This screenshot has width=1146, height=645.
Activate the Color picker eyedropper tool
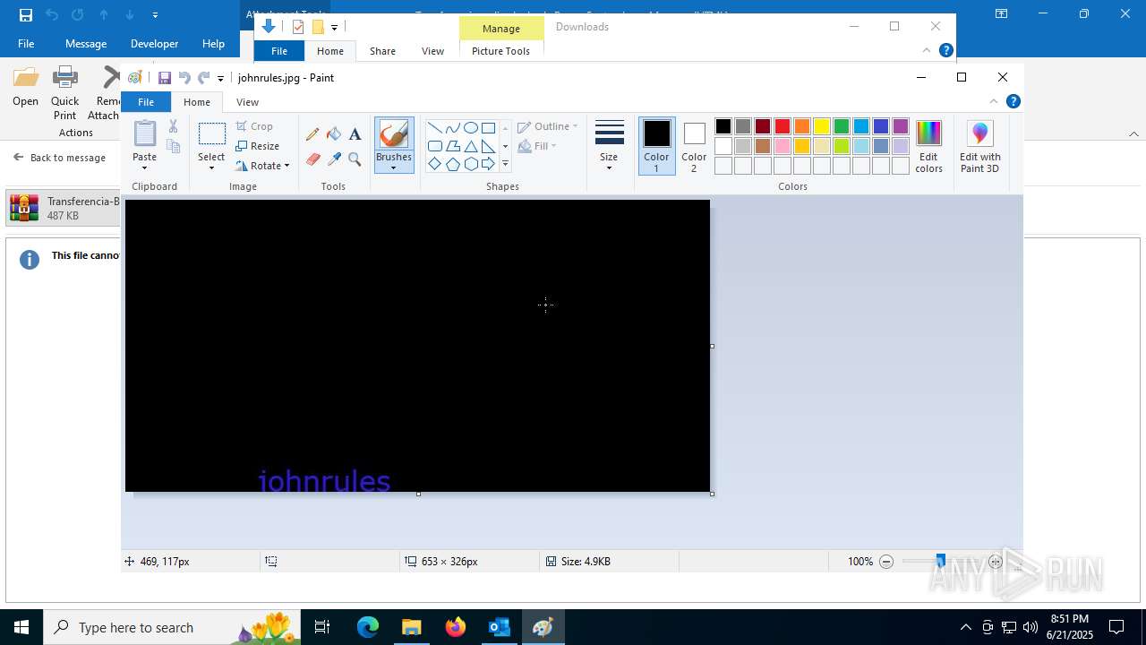coord(334,159)
